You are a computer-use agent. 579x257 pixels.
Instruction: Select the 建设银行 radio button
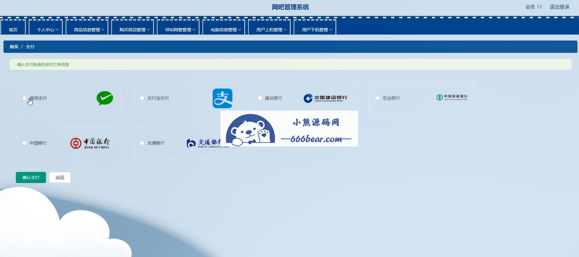(x=260, y=98)
